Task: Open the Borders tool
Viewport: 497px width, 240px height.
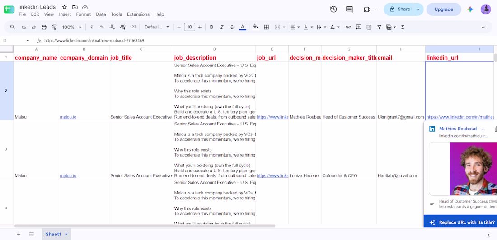Action: (x=267, y=27)
